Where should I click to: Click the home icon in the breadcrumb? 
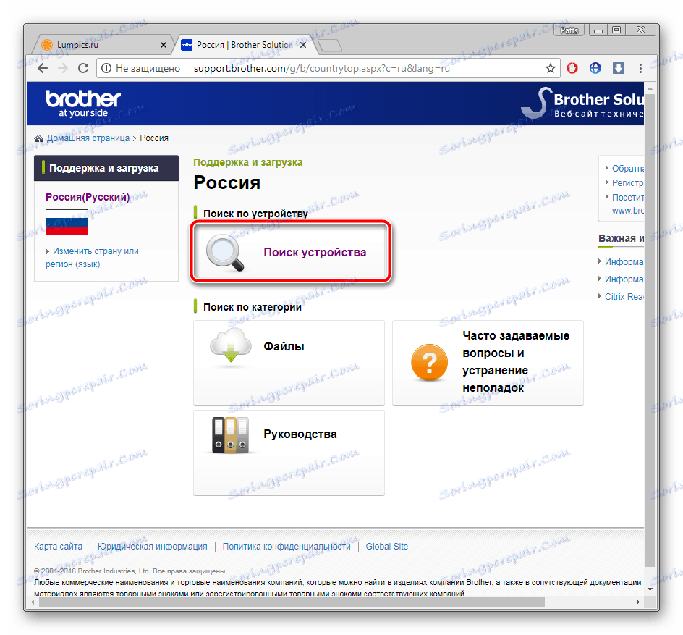click(39, 138)
